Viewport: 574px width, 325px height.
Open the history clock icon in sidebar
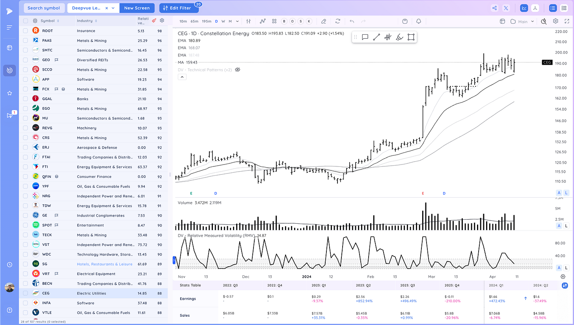pos(9,265)
